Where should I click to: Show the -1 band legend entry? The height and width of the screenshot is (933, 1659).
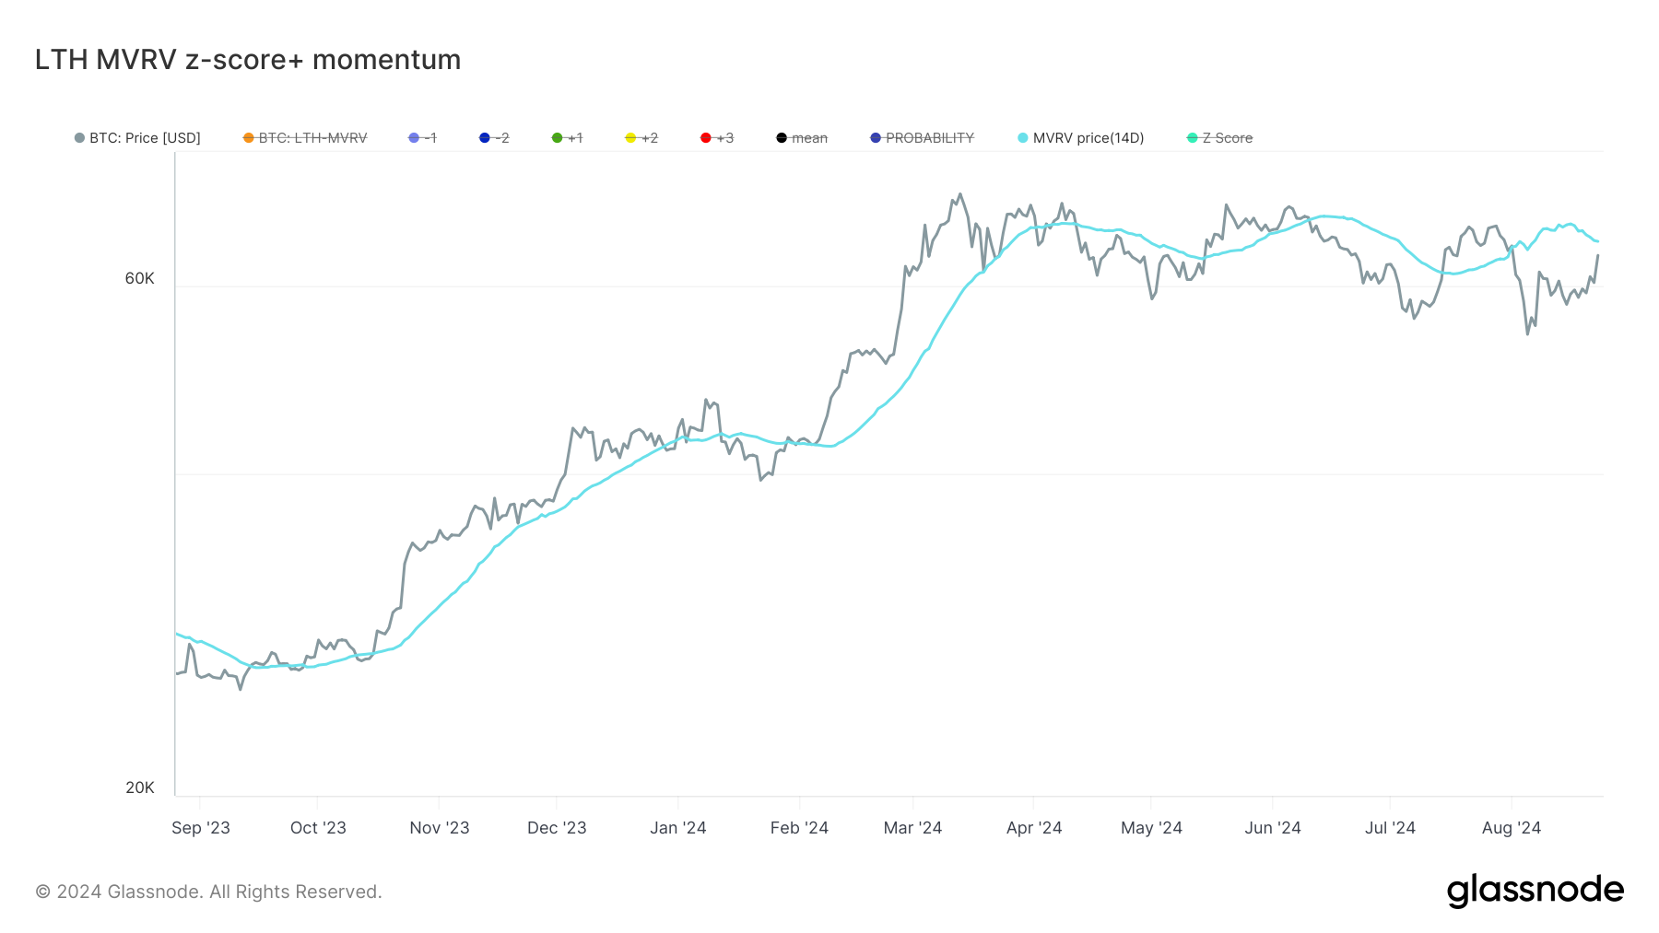pos(422,138)
